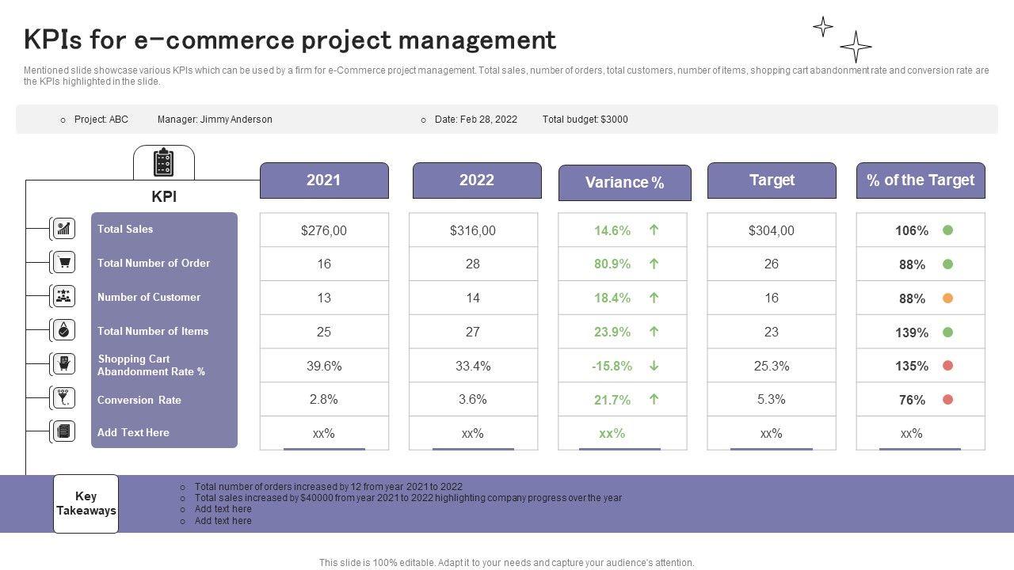Select the 39.6% abandonment rate for 2021
Image resolution: width=1014 pixels, height=570 pixels.
[324, 366]
